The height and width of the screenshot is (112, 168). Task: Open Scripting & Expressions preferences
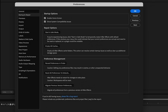[x=29, y=71]
